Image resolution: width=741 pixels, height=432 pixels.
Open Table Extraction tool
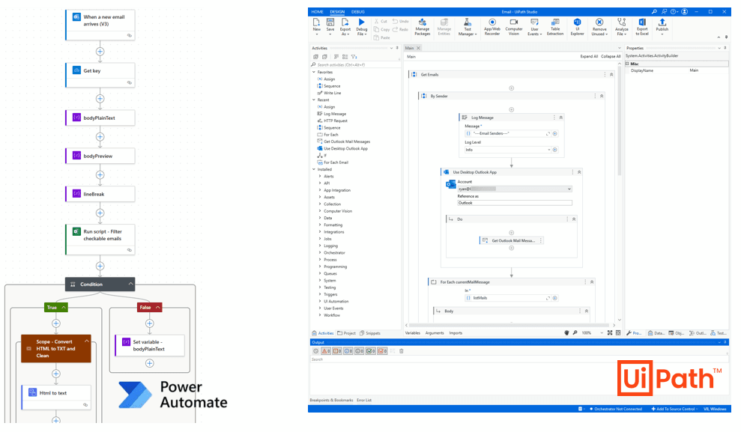point(555,23)
